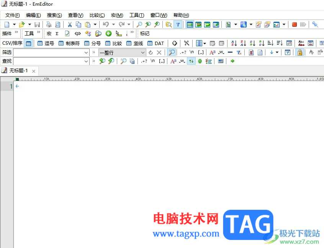The image size is (324, 248).
Task: Open the 一整行 column dropdown
Action: pyautogui.click(x=142, y=53)
